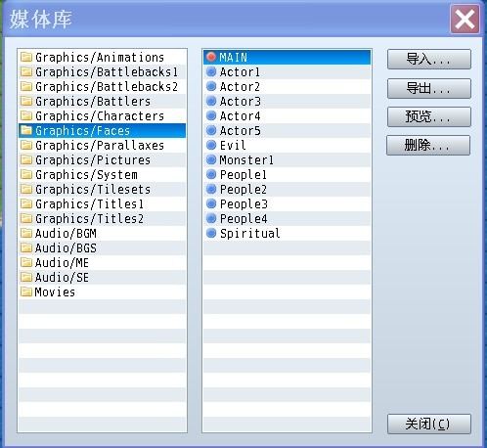Select the People3 file name
Image resolution: width=487 pixels, height=448 pixels.
[x=243, y=204]
